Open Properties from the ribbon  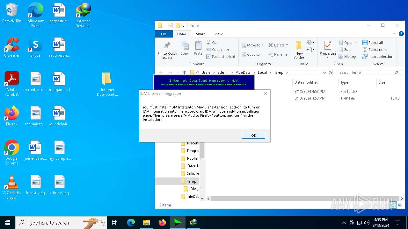(328, 50)
